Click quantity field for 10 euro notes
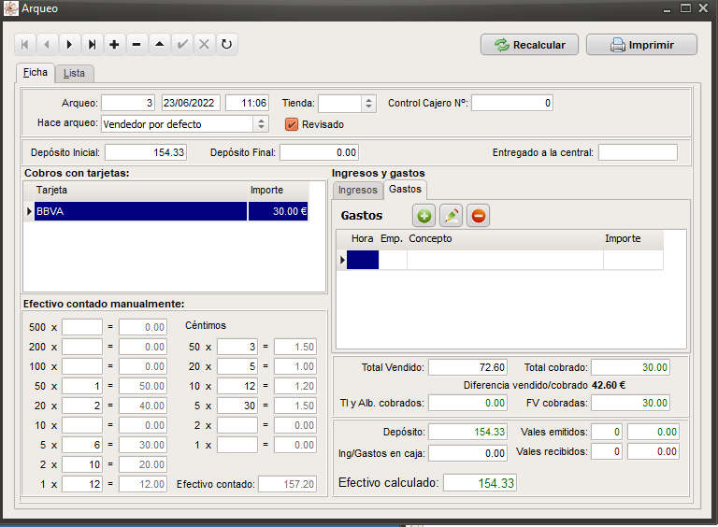Image resolution: width=718 pixels, height=527 pixels. point(82,425)
